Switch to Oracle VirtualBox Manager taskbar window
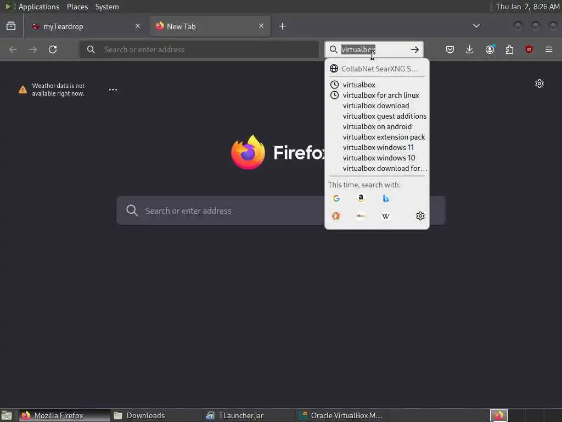 341,415
